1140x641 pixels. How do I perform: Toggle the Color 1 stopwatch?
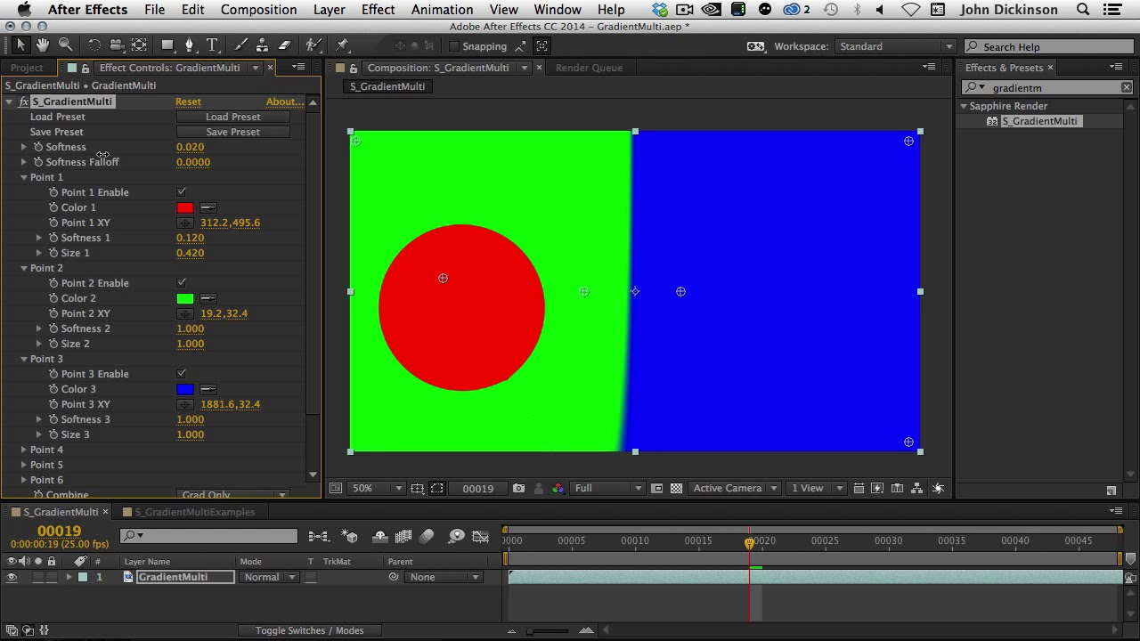click(x=53, y=207)
